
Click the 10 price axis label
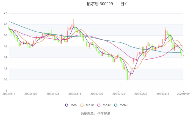(x=5, y=80)
